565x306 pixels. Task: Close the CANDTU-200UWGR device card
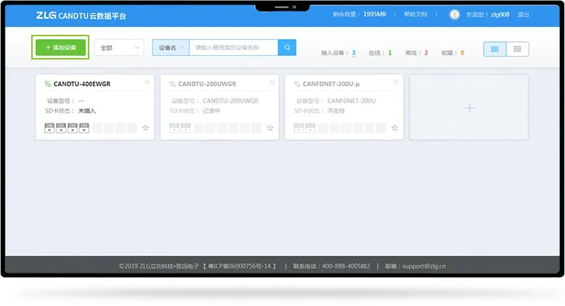272,83
